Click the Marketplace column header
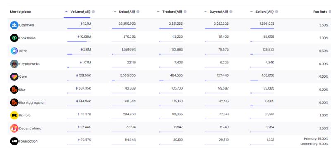Image resolution: width=334 pixels, height=150 pixels. (20, 12)
